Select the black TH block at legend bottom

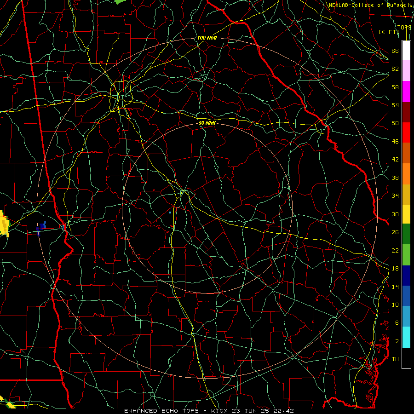(x=406, y=358)
